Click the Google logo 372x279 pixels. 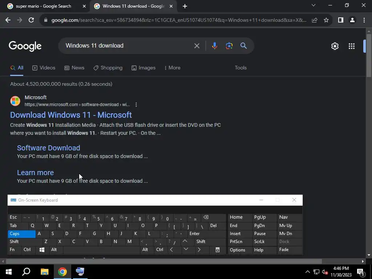[25, 46]
